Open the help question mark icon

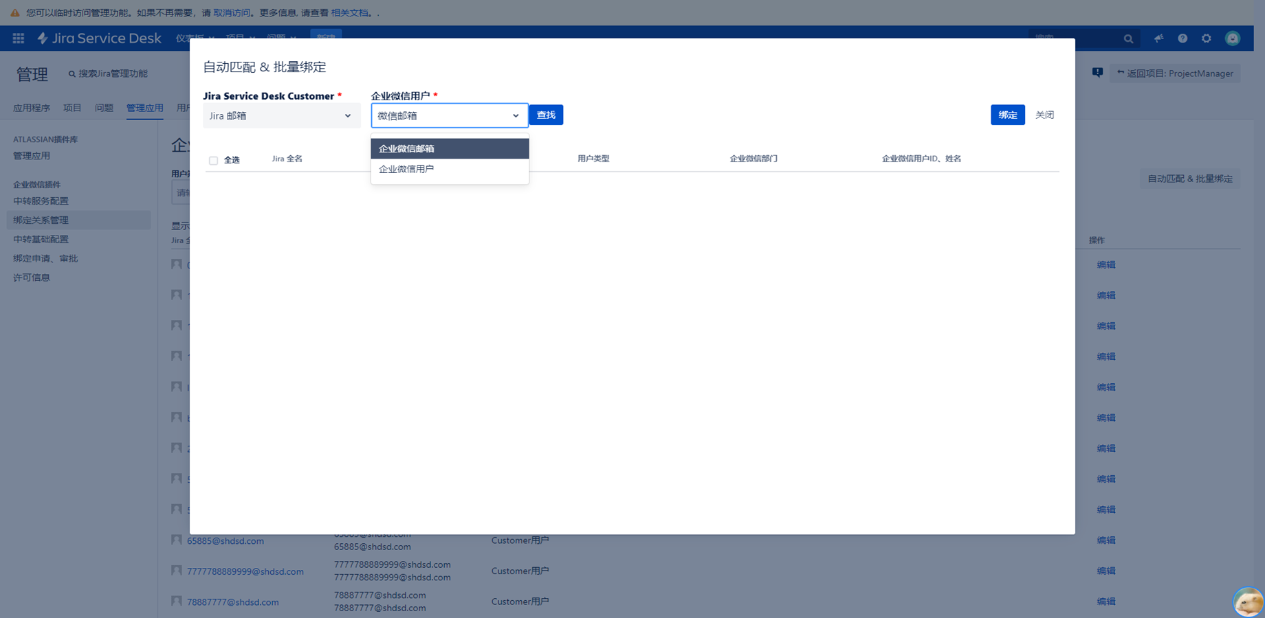click(1182, 38)
